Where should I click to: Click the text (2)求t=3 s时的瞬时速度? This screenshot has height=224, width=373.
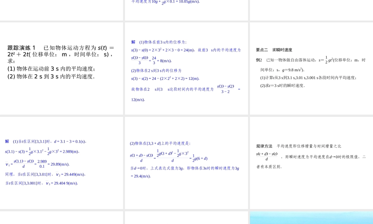(283, 85)
